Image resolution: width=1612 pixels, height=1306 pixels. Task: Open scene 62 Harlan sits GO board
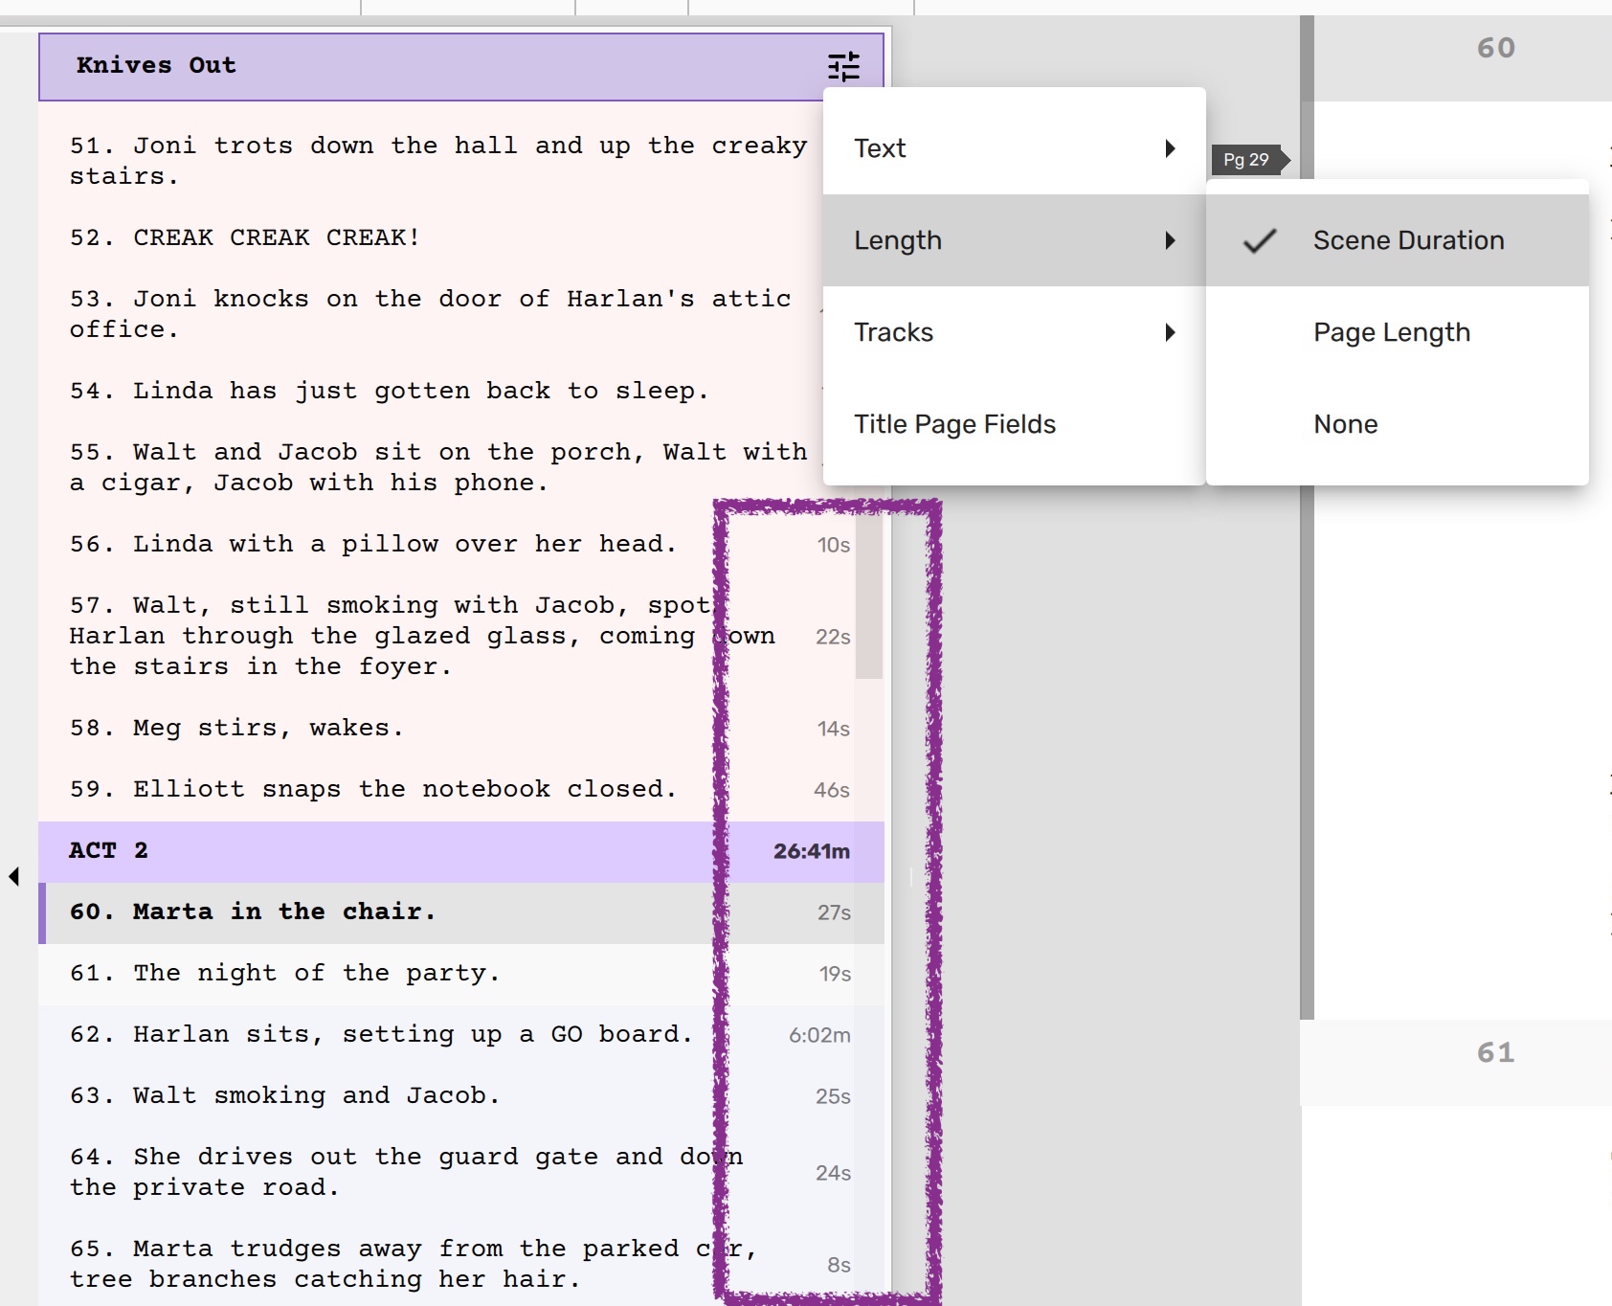381,1035
